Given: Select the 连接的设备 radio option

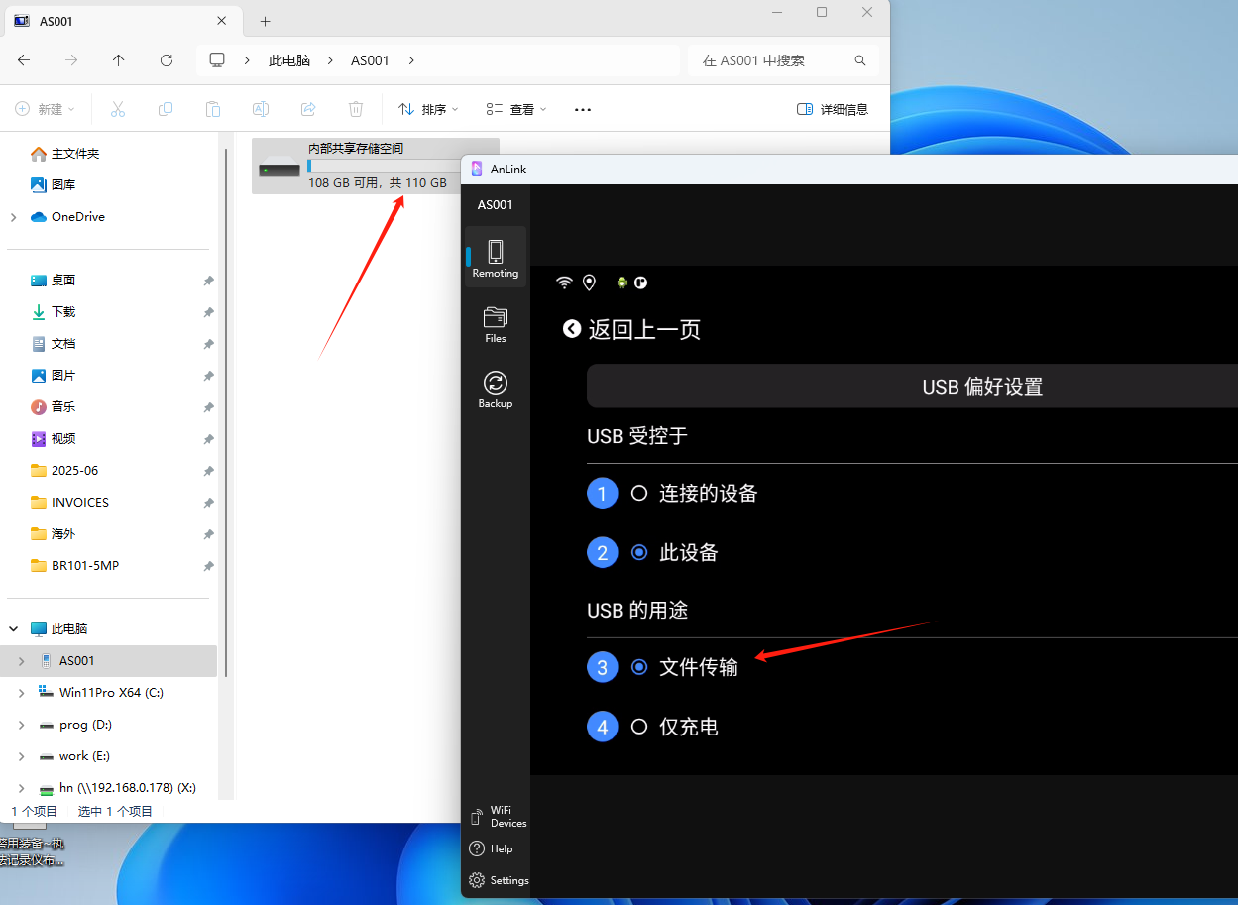Looking at the screenshot, I should coord(639,493).
